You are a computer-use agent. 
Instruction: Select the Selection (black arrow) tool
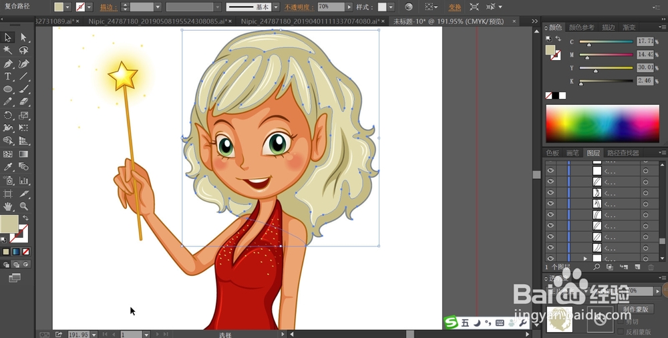coord(7,37)
